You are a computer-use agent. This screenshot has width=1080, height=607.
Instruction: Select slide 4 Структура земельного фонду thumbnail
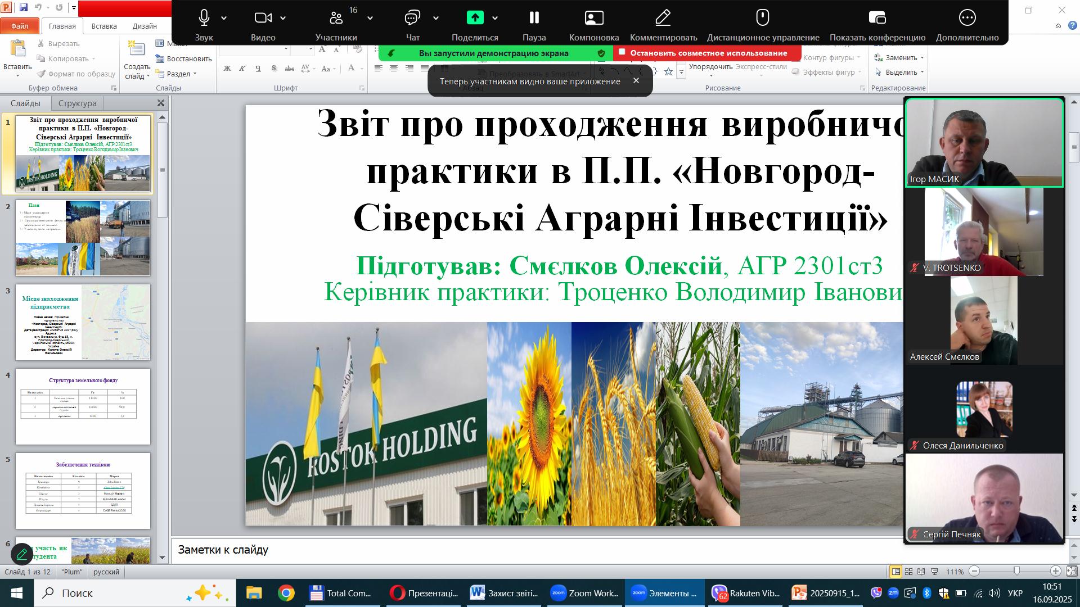tap(83, 406)
